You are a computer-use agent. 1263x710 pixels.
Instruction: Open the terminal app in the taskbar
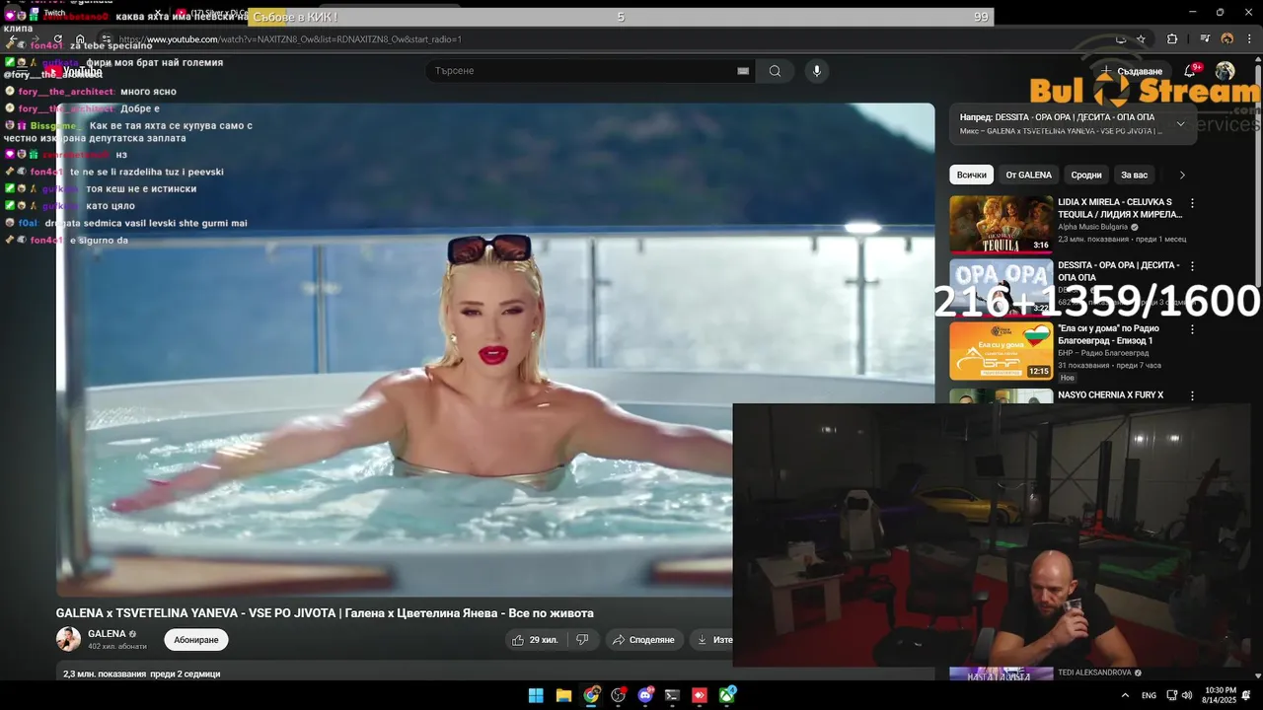point(672,695)
